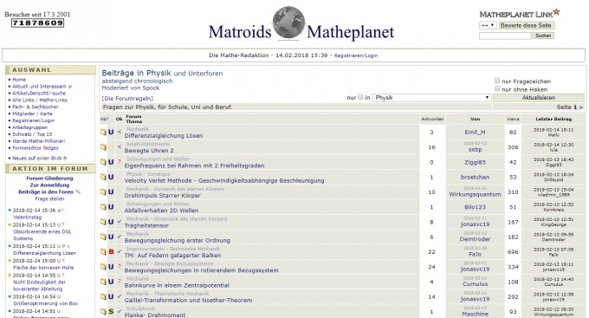Click folder icon for Velocity Verlet Methode thread
The image size is (589, 318).
pyautogui.click(x=103, y=177)
